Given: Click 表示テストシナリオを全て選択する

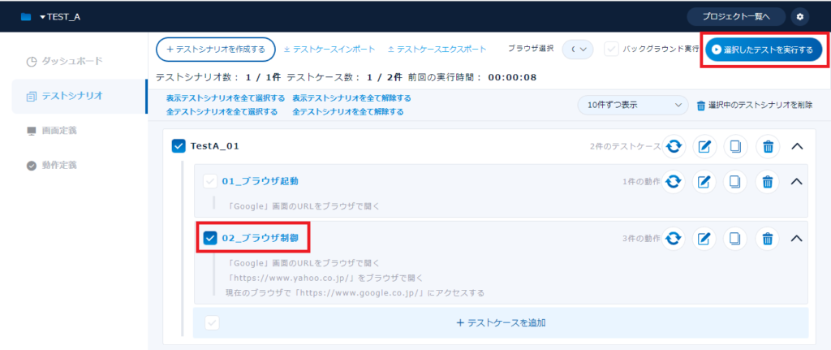Looking at the screenshot, I should 226,98.
